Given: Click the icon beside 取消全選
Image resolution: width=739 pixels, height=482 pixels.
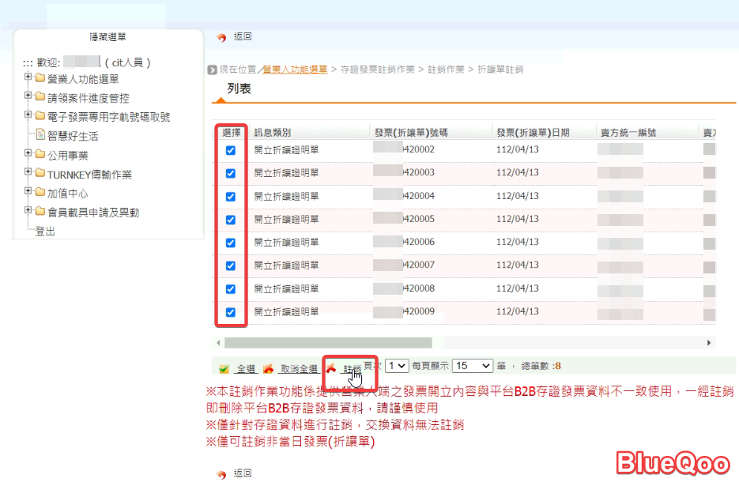Looking at the screenshot, I should 268,368.
